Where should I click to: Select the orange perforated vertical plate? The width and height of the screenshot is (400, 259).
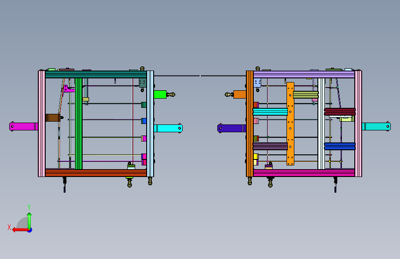[x=290, y=124]
